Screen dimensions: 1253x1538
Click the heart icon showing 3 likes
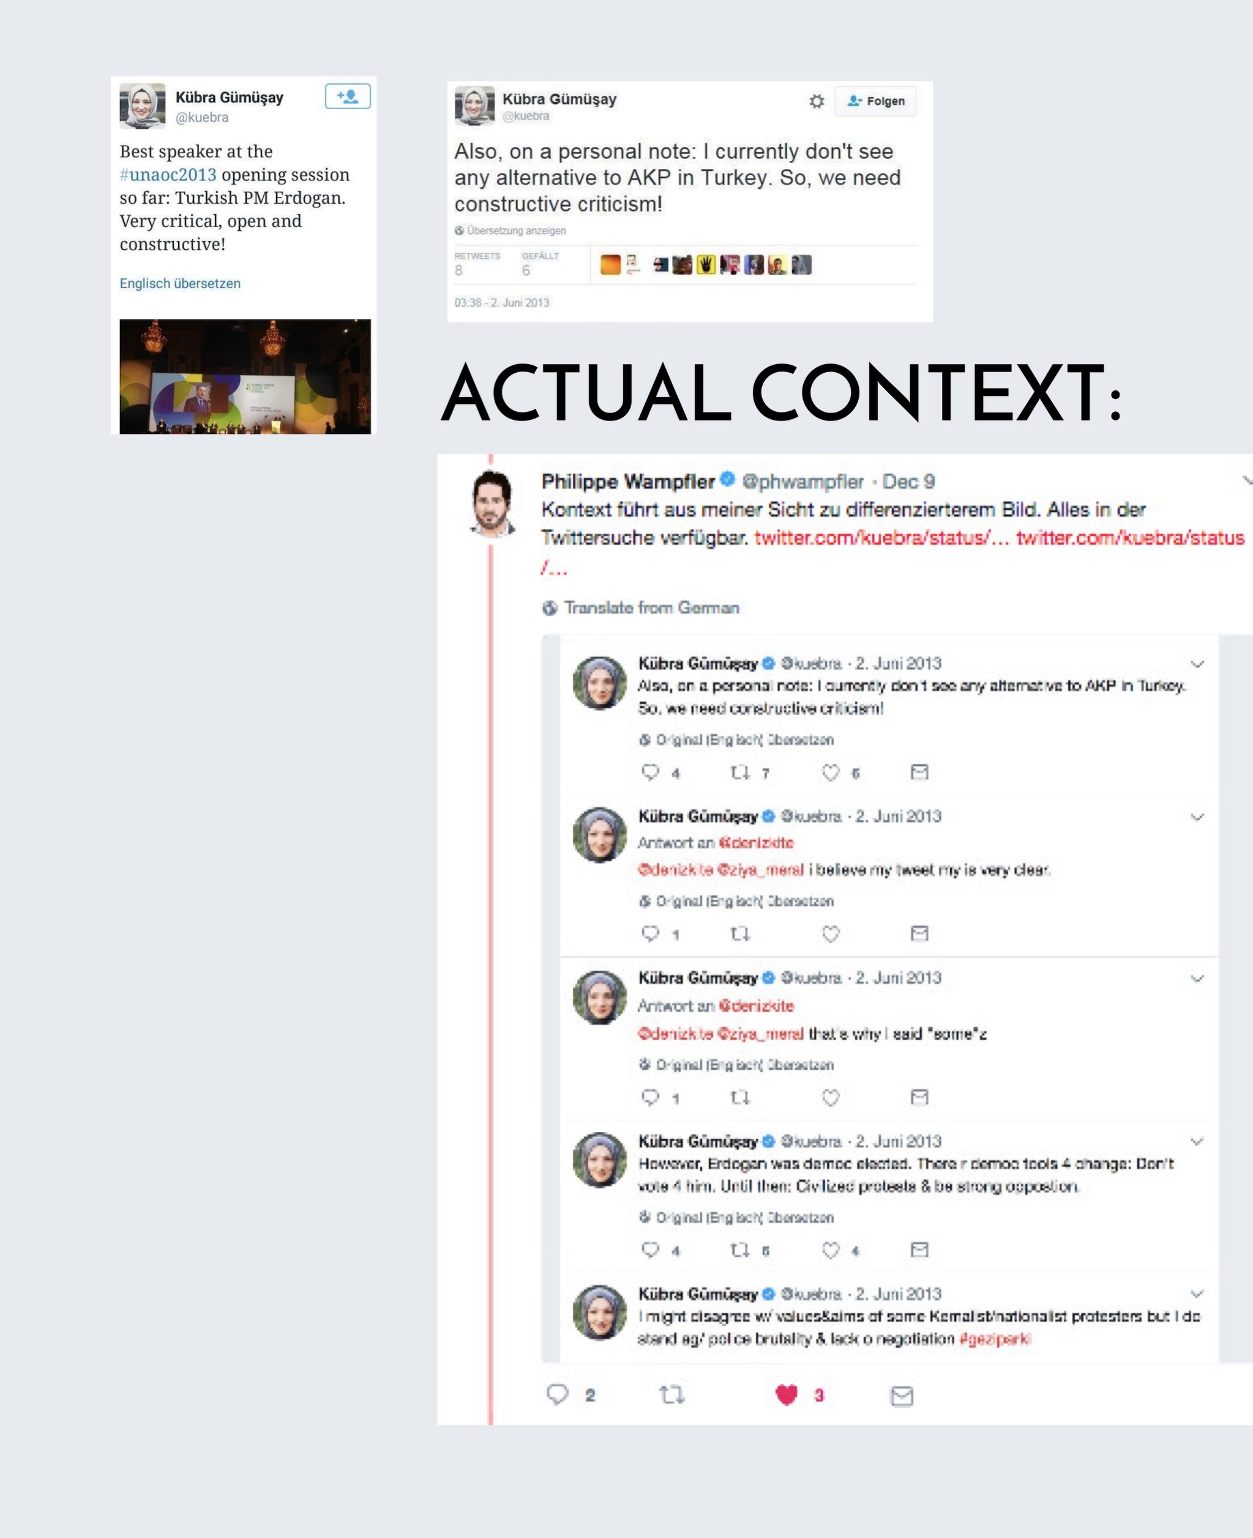786,1395
